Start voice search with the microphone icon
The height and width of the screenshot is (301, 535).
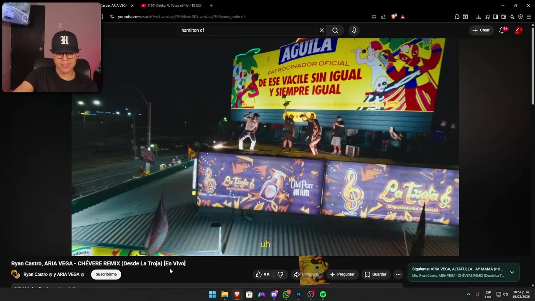pyautogui.click(x=354, y=31)
